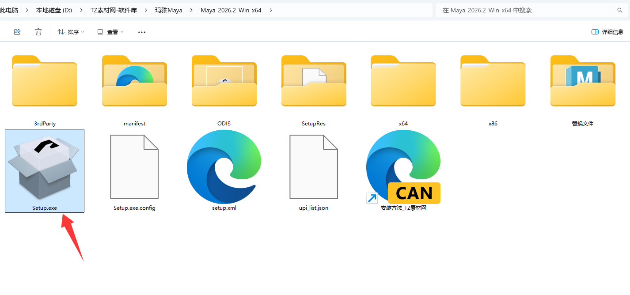The height and width of the screenshot is (295, 630).
Task: Open the three-dot more options menu
Action: [x=142, y=32]
